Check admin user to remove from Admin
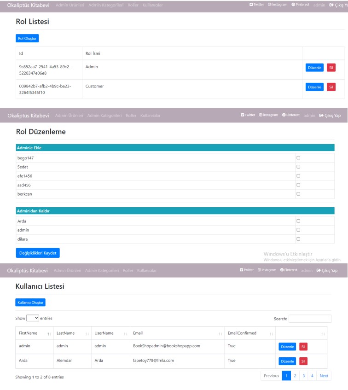 click(x=298, y=230)
